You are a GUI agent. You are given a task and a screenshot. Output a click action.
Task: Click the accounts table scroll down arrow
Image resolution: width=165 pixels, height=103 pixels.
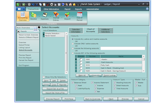click(144, 71)
